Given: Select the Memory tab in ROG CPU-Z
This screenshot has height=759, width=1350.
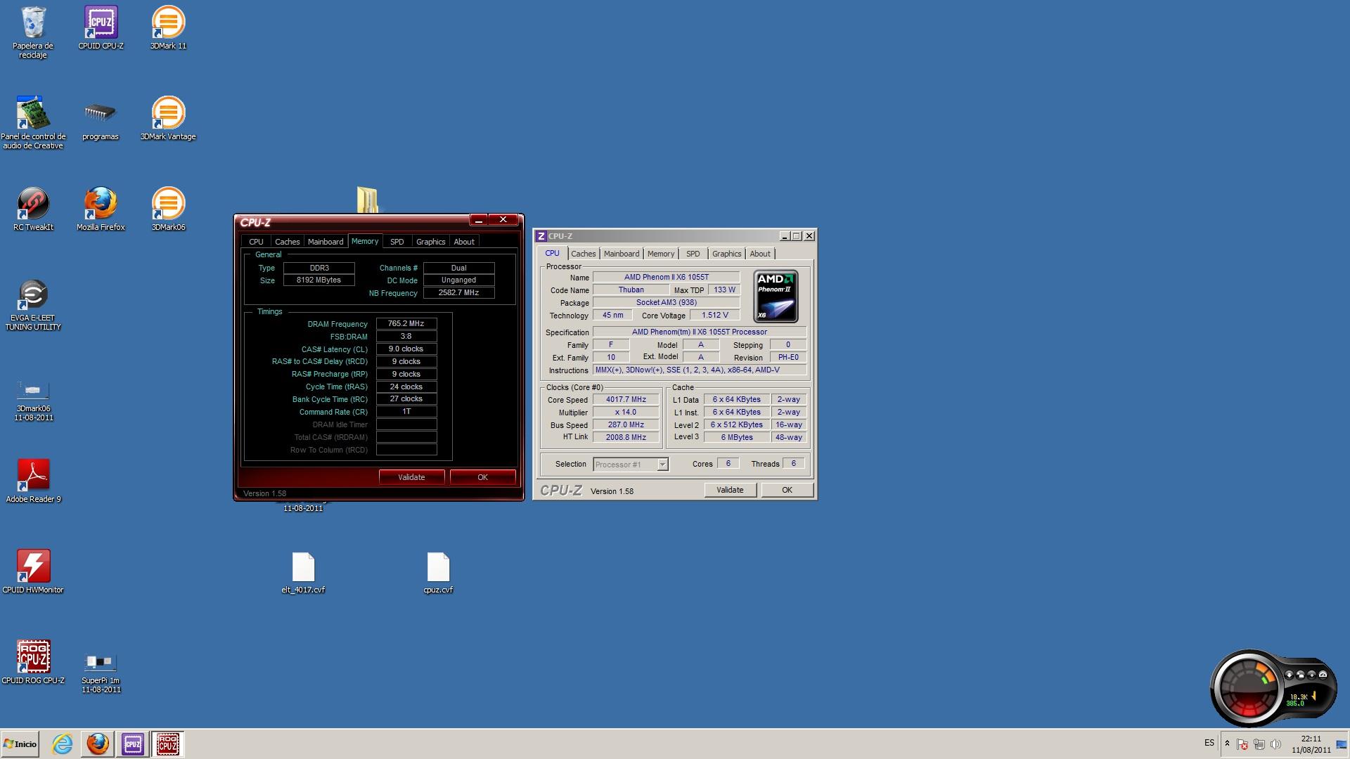Looking at the screenshot, I should (x=365, y=241).
